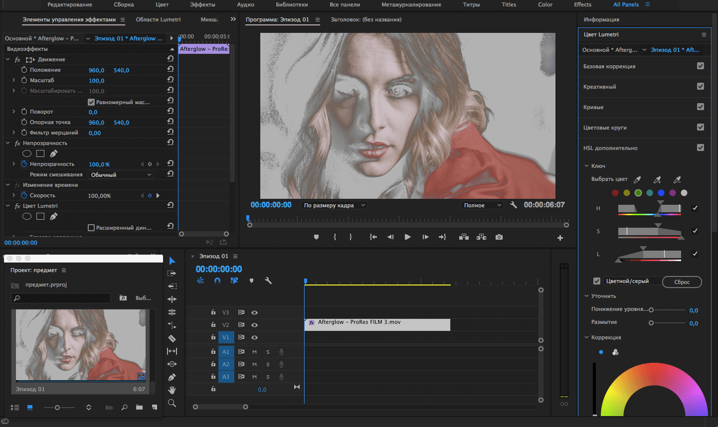Uncheck the Равномерный масштаб checkbox

(x=91, y=101)
